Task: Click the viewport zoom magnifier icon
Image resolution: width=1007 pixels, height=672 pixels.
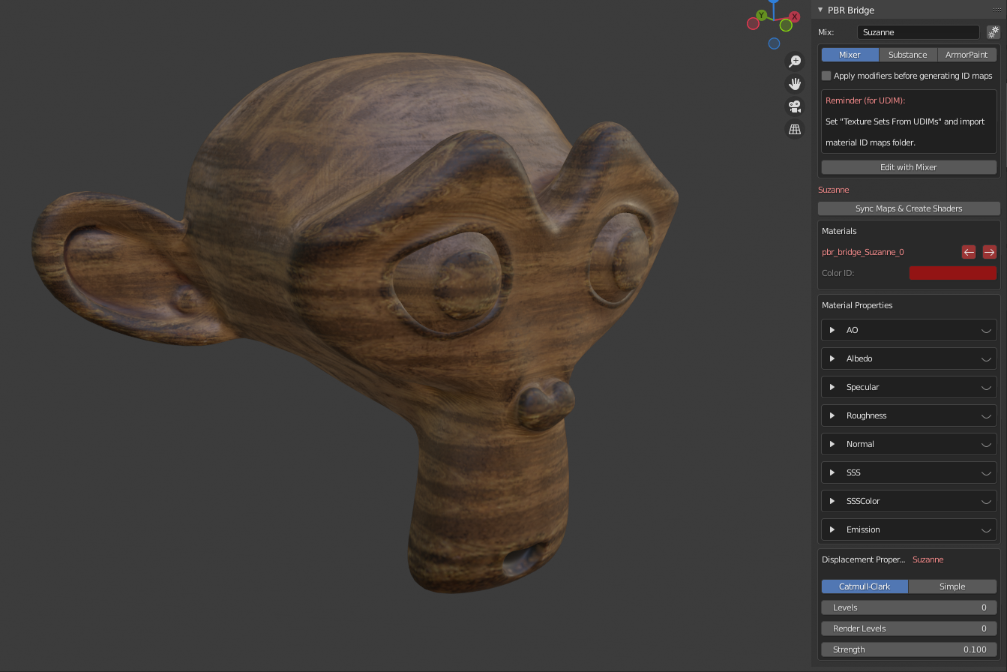Action: pos(794,61)
